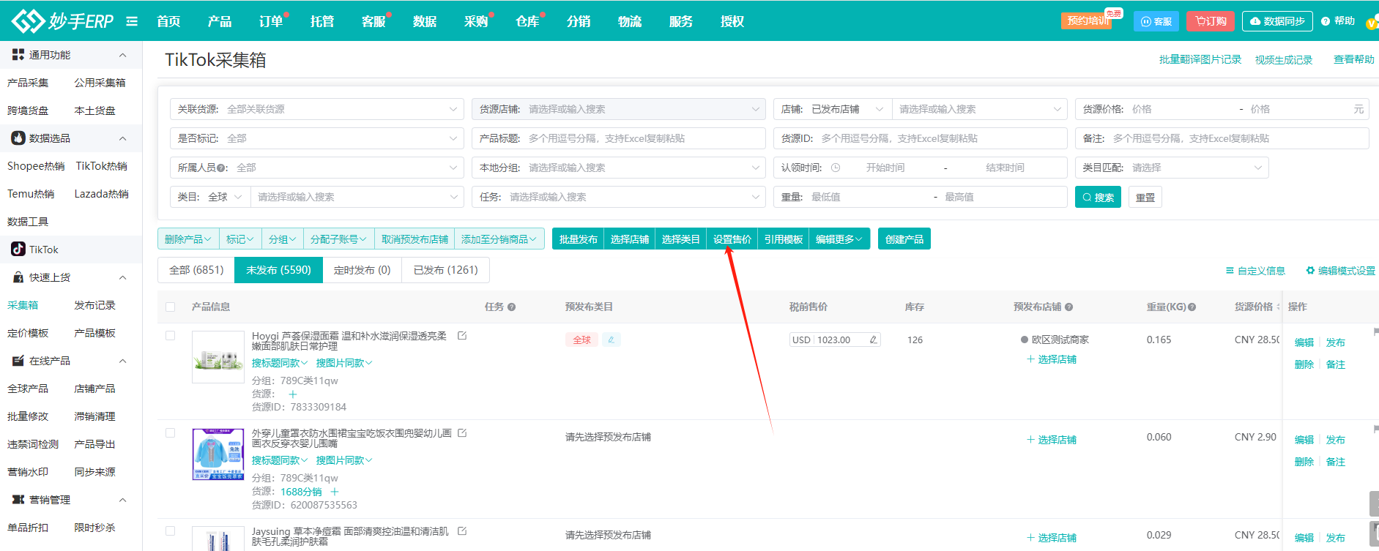Sort by 货源价格 column sort icon
The image size is (1379, 551).
(x=1279, y=307)
